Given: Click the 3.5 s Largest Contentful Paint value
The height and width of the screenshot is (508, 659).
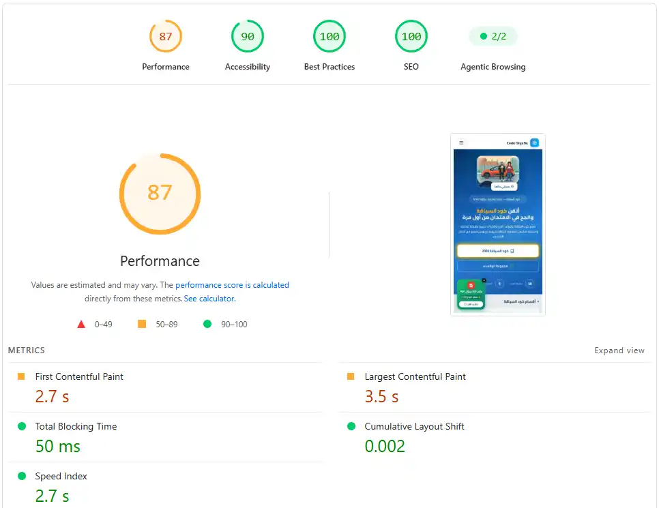Looking at the screenshot, I should [381, 397].
